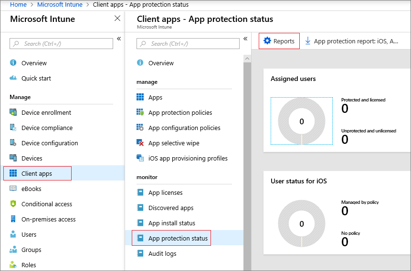
Task: Click the Reports gear icon
Action: [267, 41]
